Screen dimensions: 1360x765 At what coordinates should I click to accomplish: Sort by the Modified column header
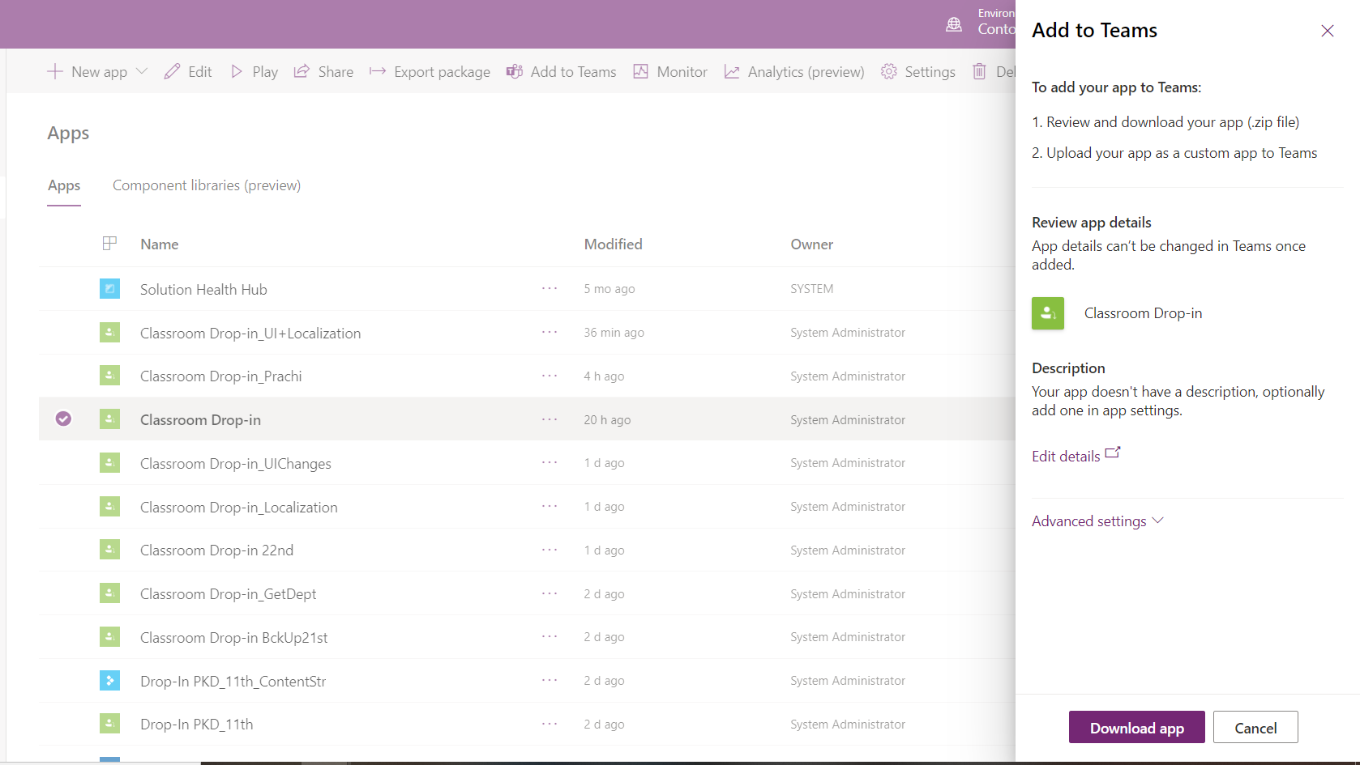[x=614, y=244]
